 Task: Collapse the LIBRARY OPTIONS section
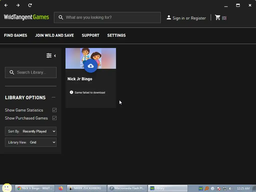pyautogui.click(x=53, y=97)
